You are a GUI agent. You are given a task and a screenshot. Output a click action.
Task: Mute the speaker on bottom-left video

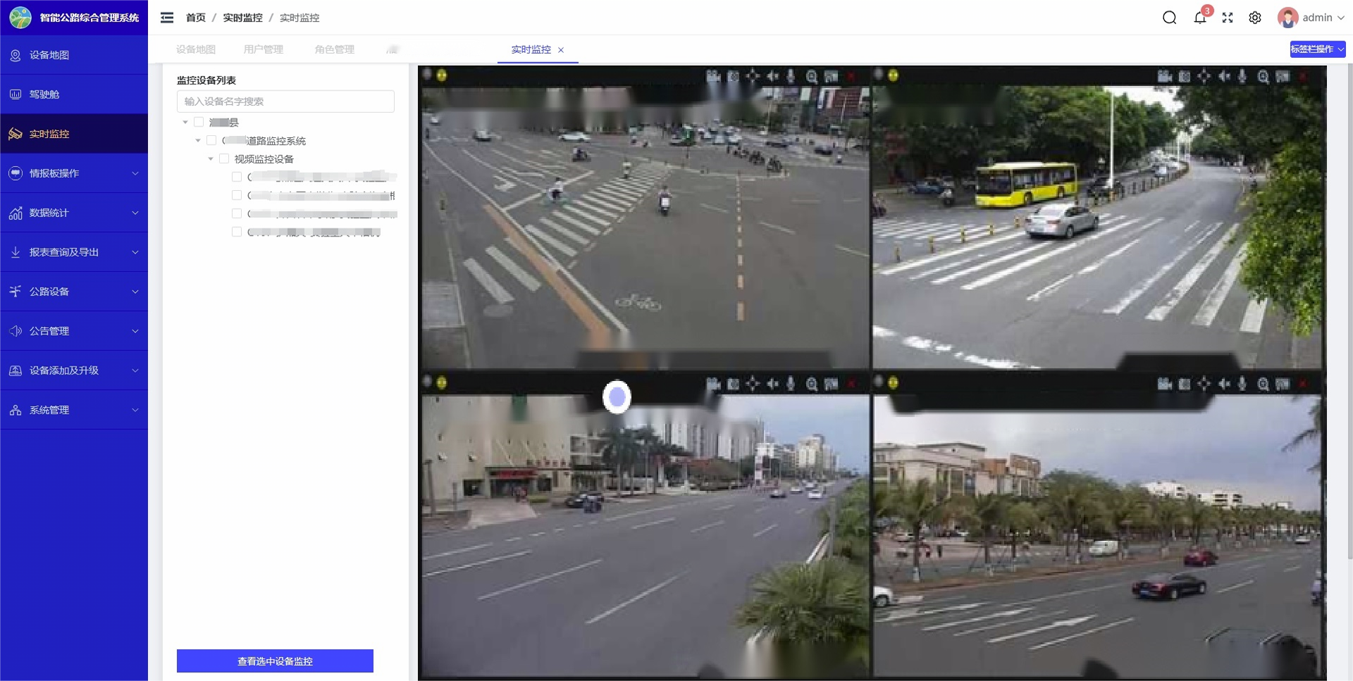772,384
